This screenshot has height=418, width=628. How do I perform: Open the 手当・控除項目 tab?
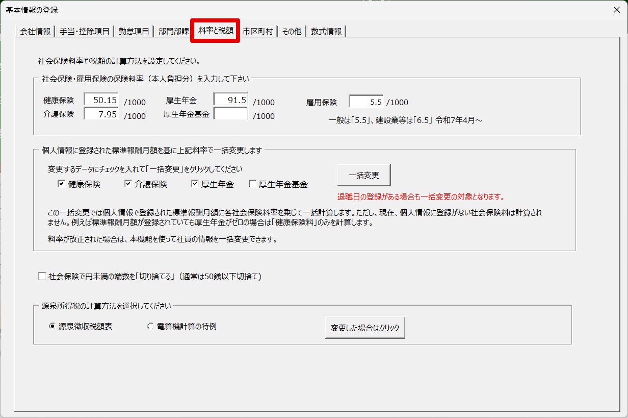tap(85, 32)
